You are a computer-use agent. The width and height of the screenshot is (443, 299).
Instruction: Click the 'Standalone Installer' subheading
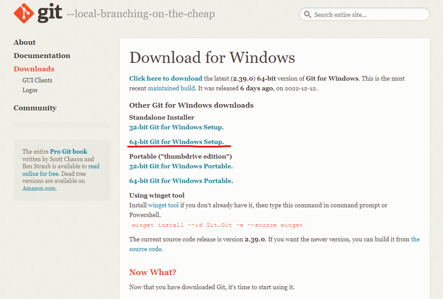pyautogui.click(x=162, y=117)
